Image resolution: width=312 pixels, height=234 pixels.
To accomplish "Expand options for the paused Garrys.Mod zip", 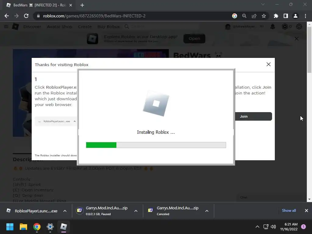I will 136,211.
